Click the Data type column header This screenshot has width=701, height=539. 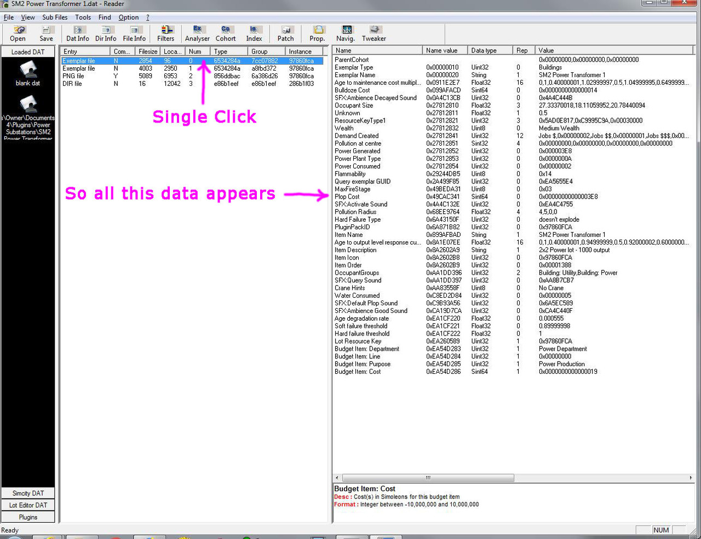tap(489, 50)
